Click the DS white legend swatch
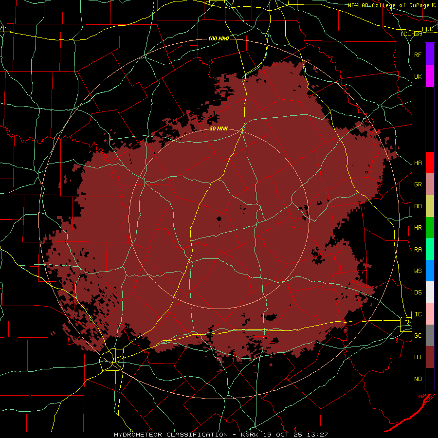Viewport: 438px width, 438px height. 430,292
